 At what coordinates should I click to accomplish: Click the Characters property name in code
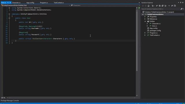pyautogui.click(x=58, y=39)
